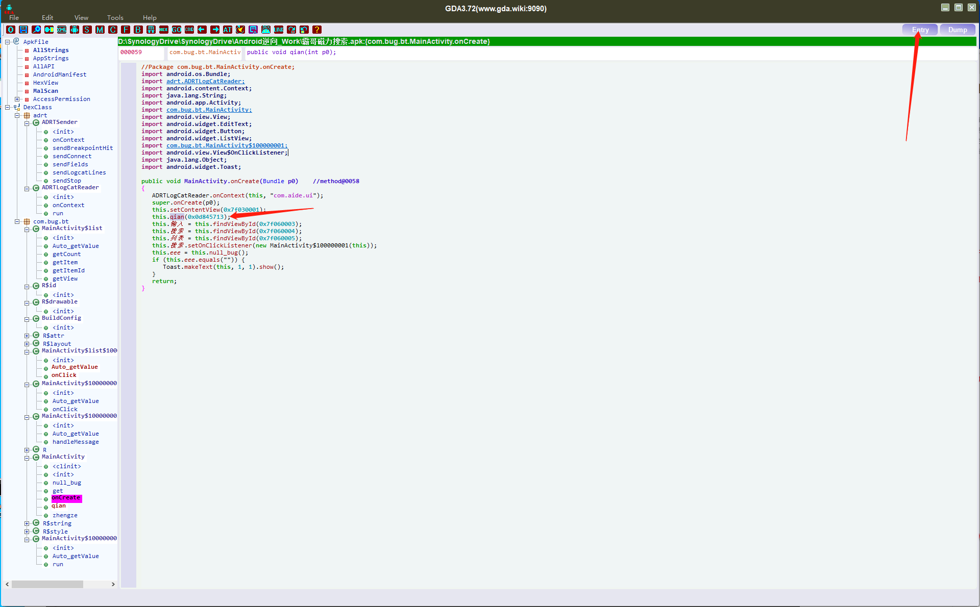Click the DEX toolbar icon
980x607 pixels.
(266, 30)
